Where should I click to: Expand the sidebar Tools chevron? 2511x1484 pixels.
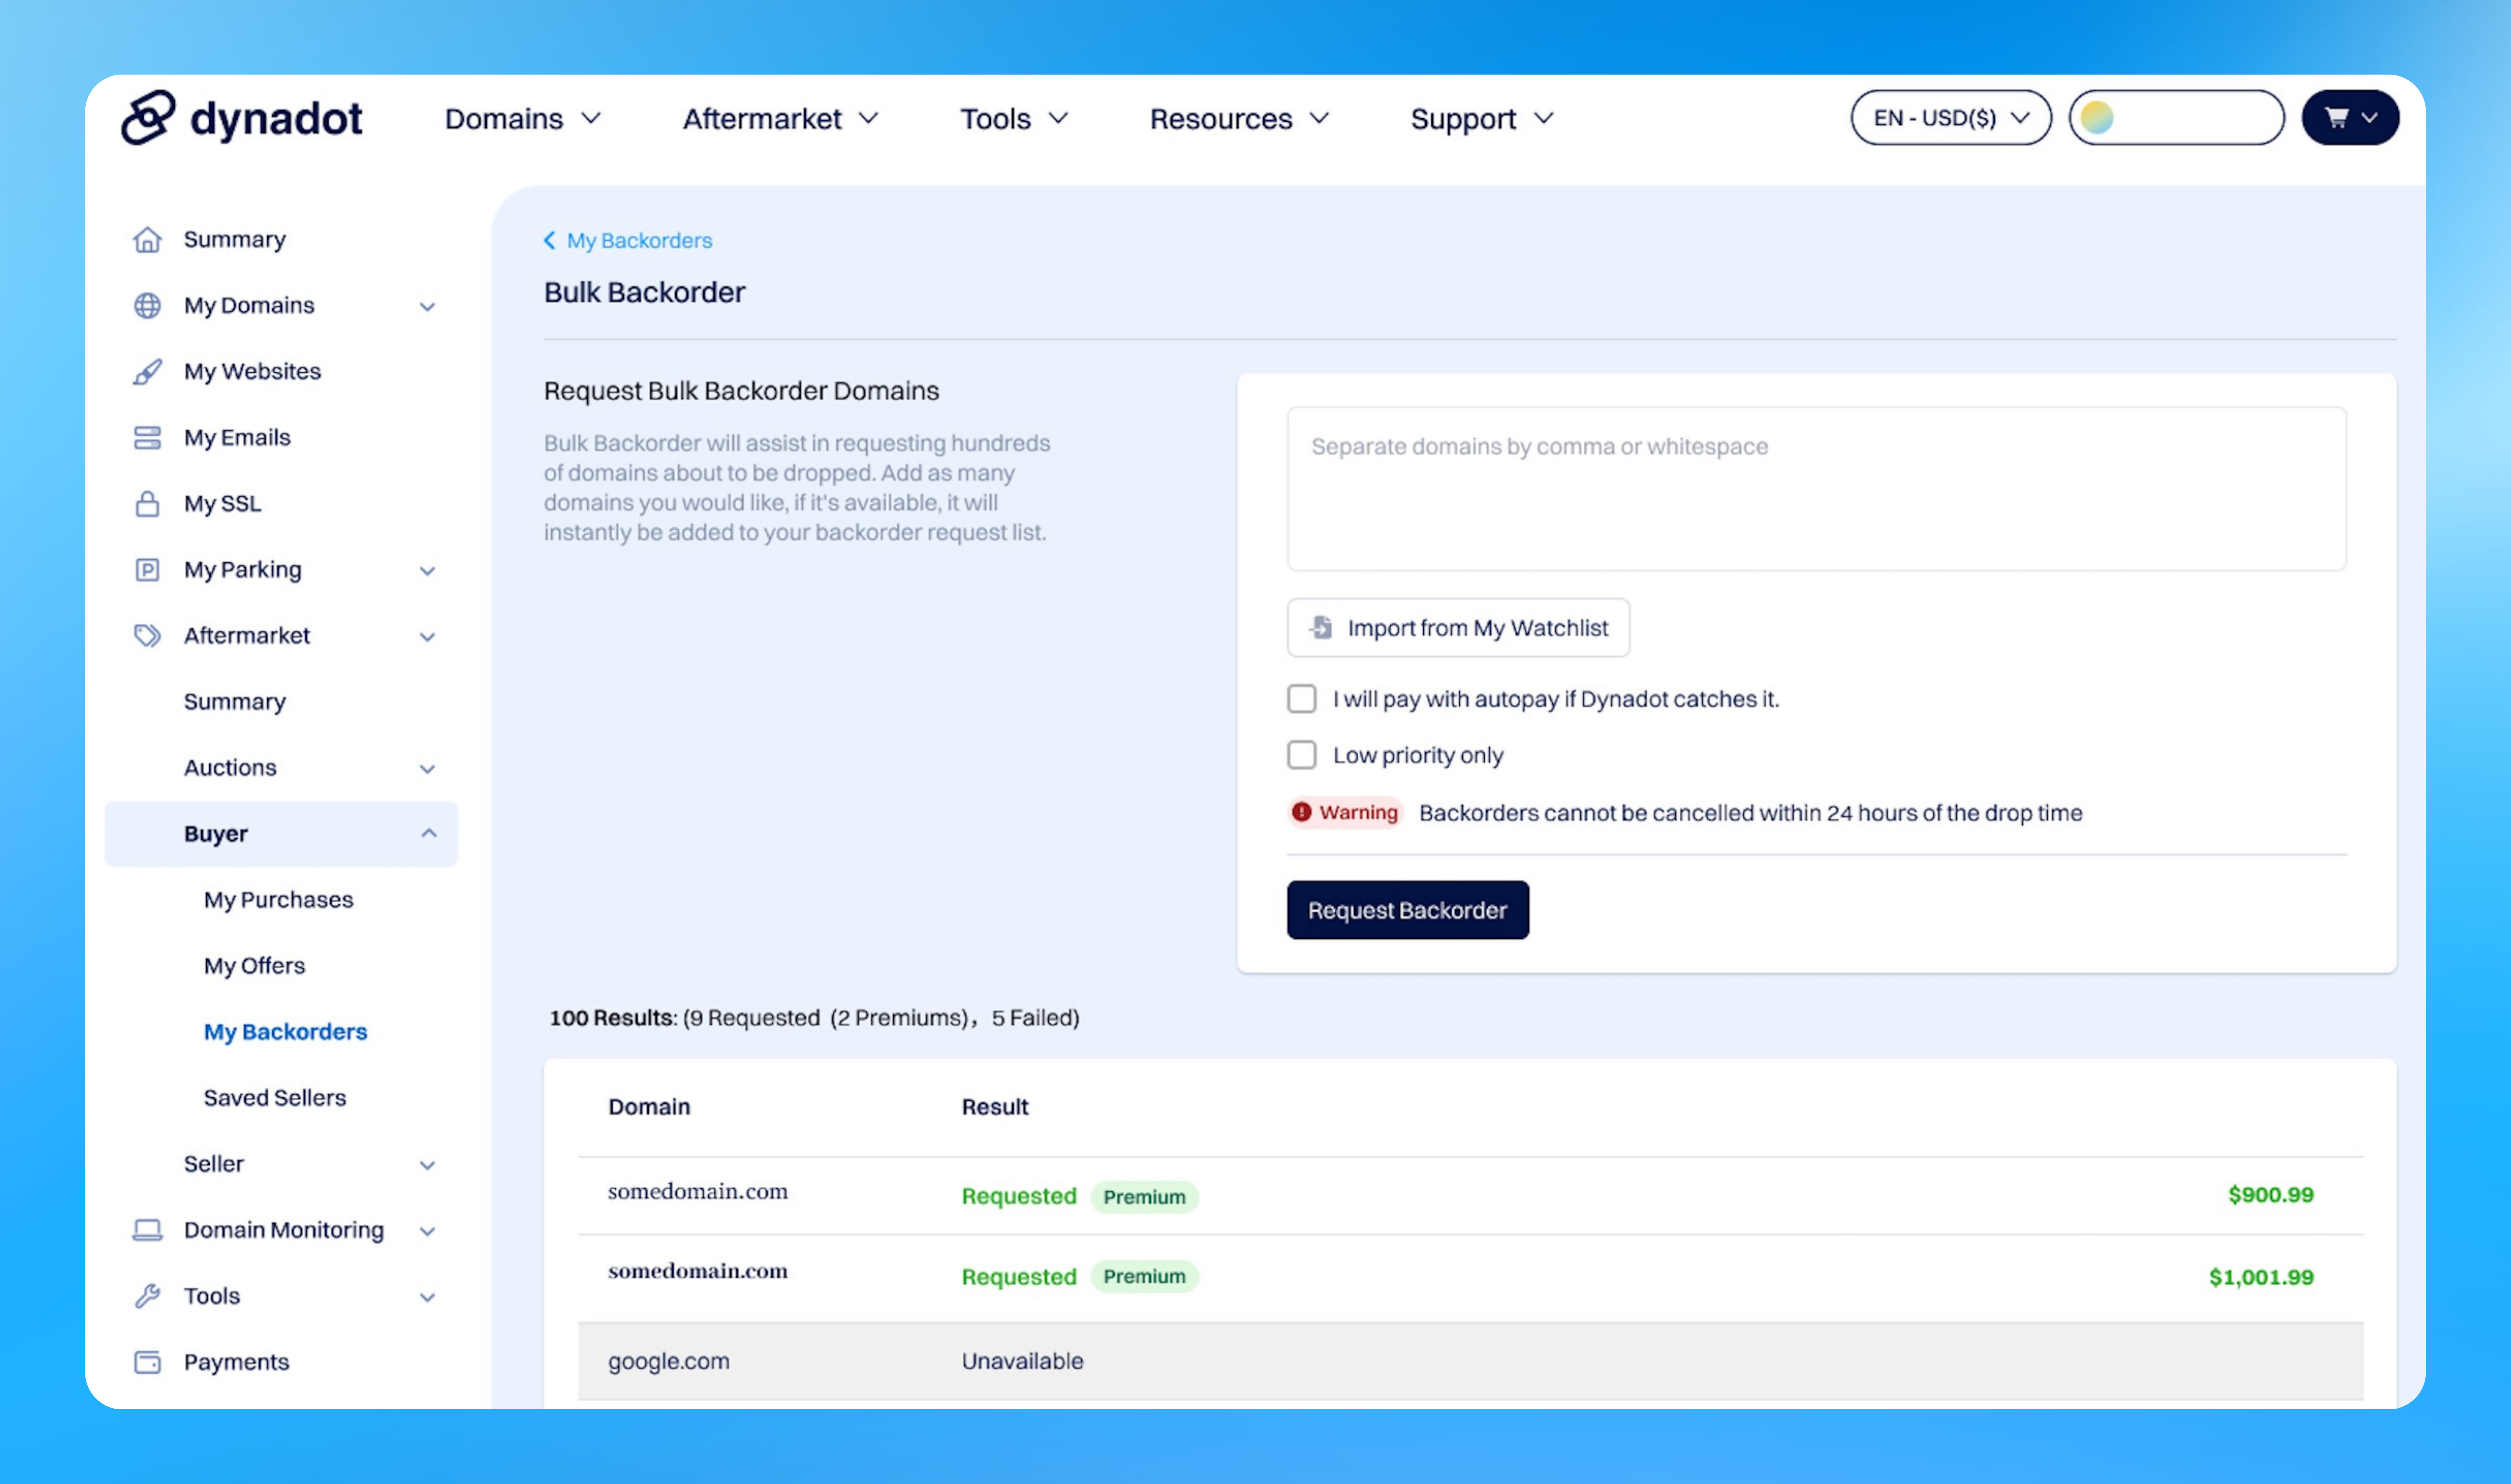point(428,1297)
